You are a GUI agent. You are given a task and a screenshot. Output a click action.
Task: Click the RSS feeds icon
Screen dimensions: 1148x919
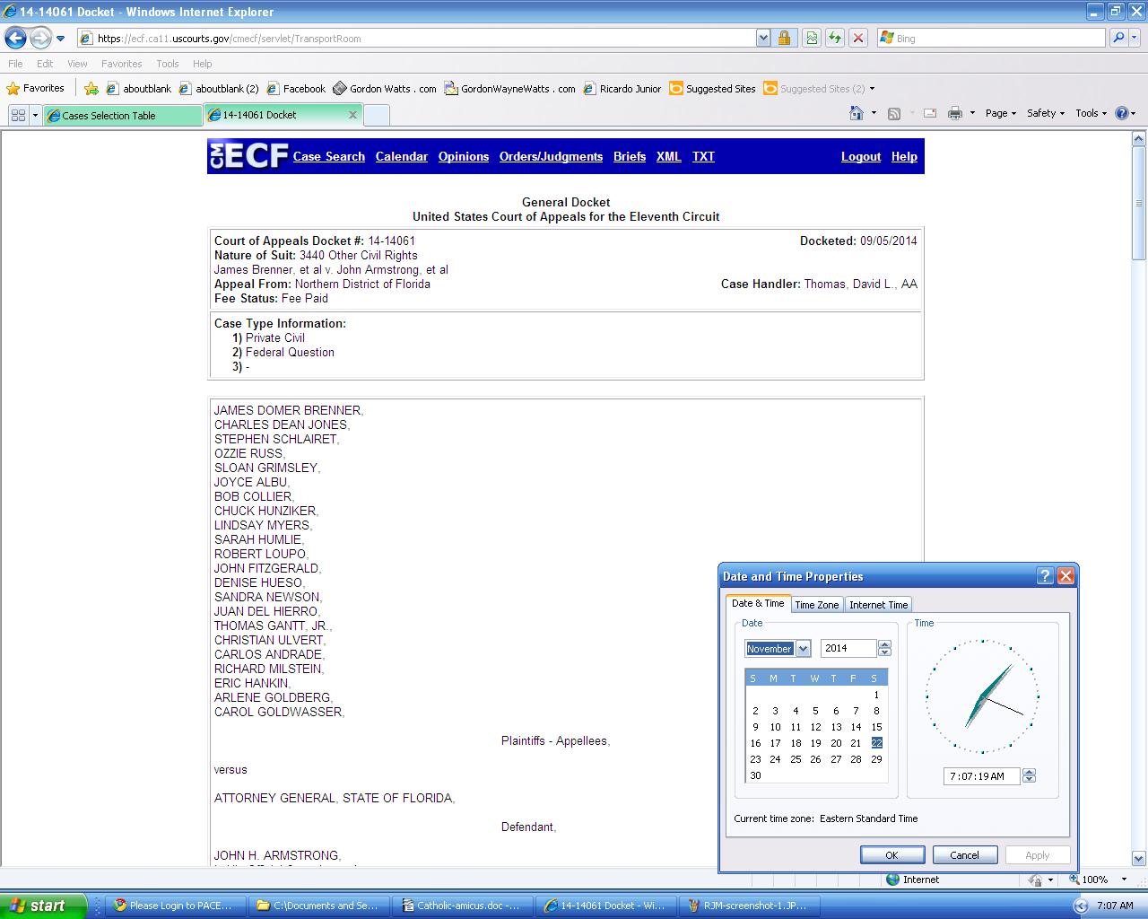[893, 113]
